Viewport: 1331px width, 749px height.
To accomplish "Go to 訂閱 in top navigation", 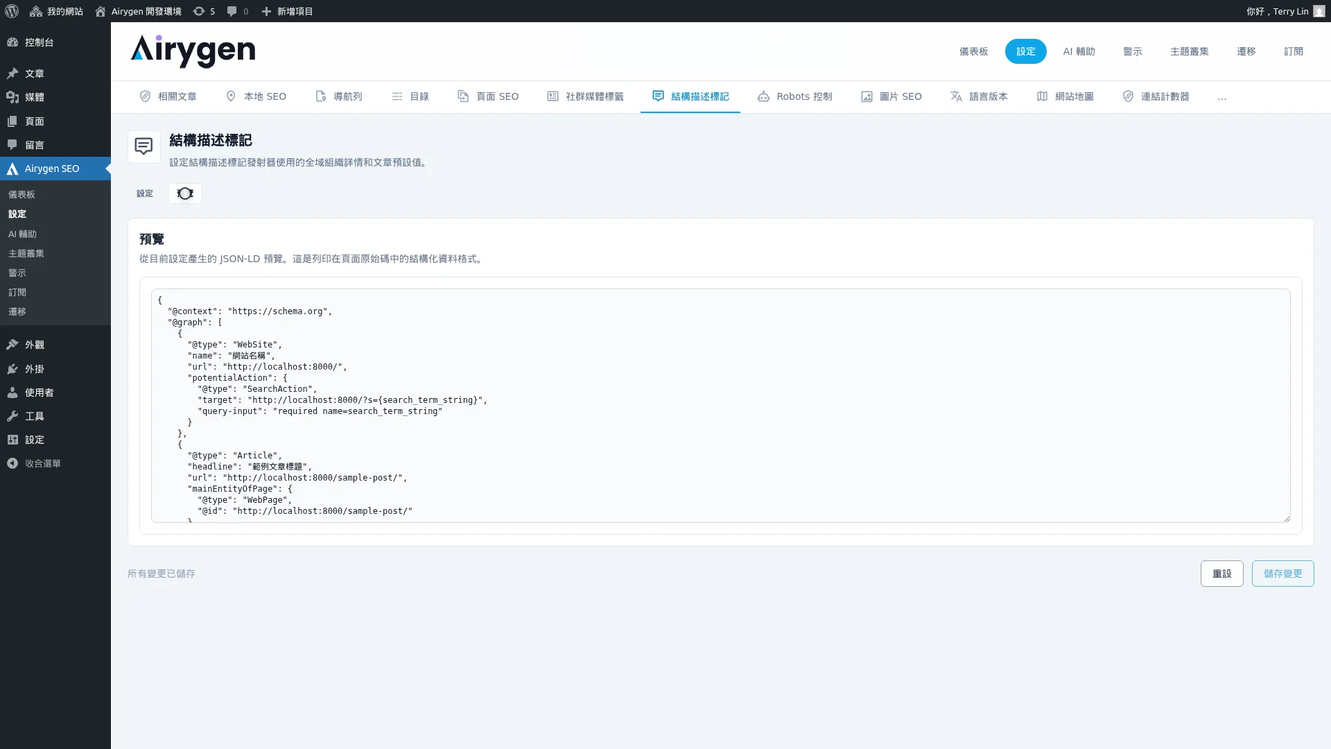I will click(1294, 51).
